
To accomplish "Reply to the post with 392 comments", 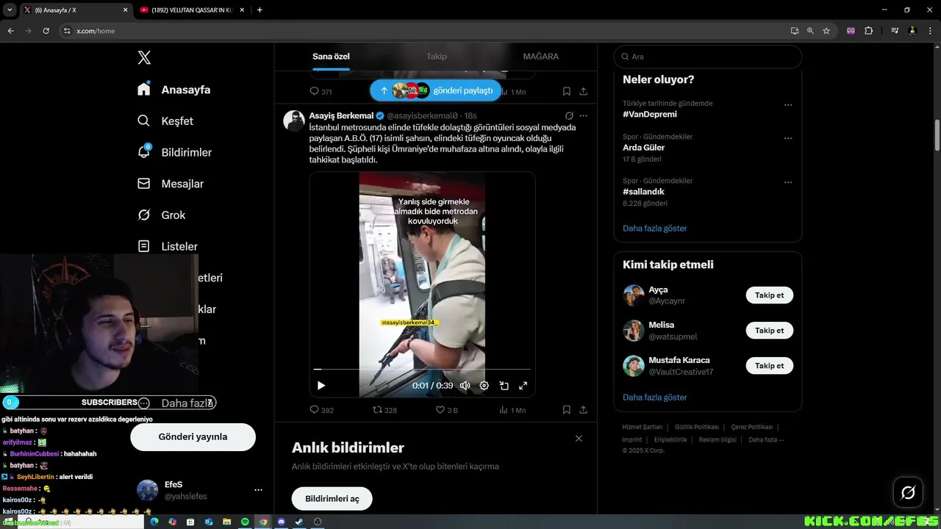I will [321, 410].
